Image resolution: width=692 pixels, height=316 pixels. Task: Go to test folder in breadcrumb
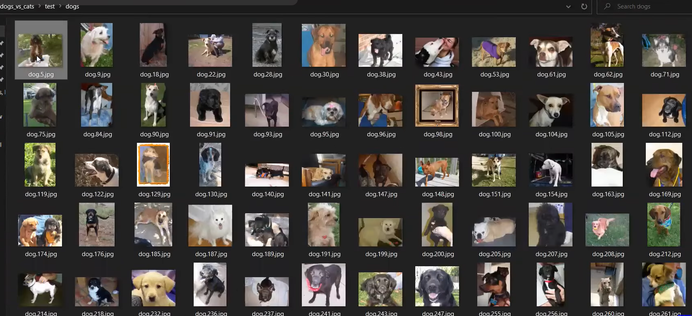click(50, 6)
